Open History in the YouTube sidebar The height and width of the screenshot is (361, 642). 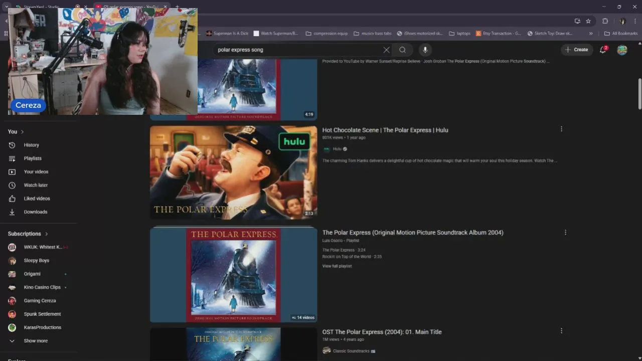(31, 145)
